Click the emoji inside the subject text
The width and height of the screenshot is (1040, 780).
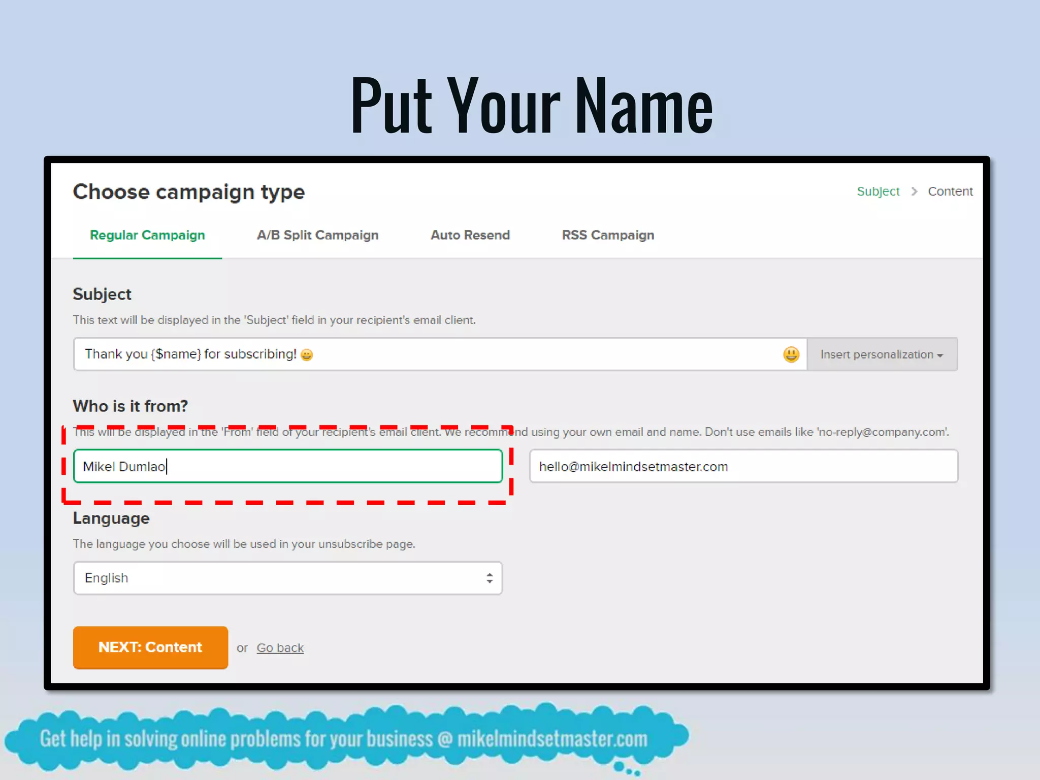tap(307, 354)
